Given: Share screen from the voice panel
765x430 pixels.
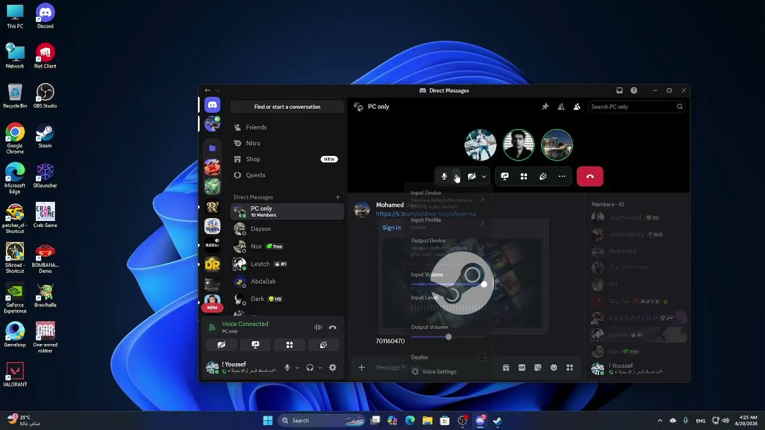Looking at the screenshot, I should tap(255, 345).
